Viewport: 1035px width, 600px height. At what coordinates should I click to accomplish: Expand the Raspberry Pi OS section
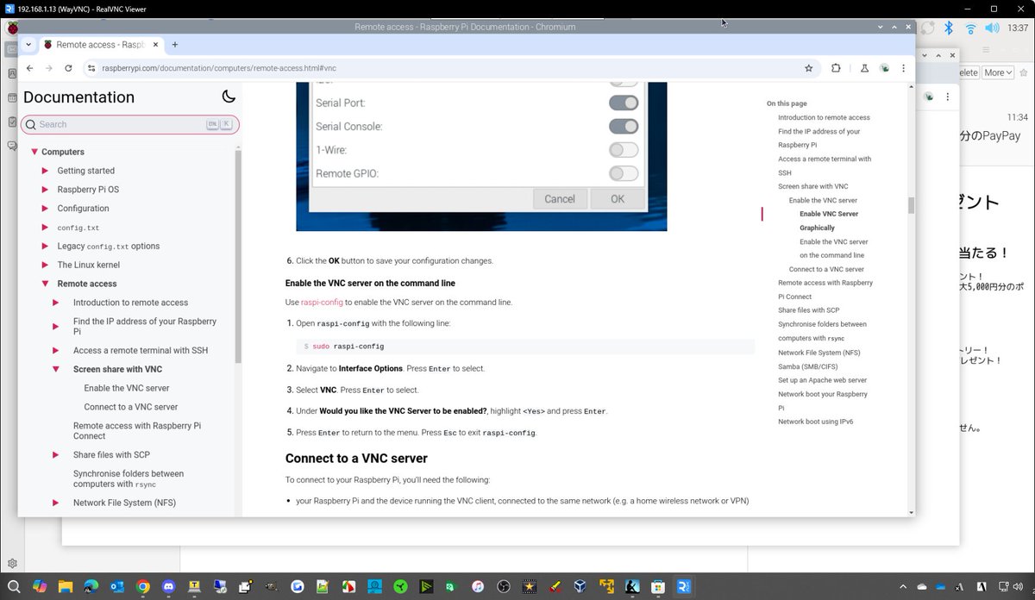tap(45, 190)
